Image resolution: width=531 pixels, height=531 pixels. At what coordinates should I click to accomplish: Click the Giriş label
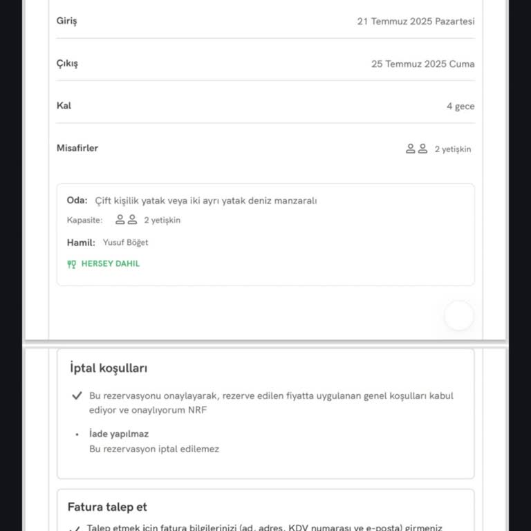67,21
